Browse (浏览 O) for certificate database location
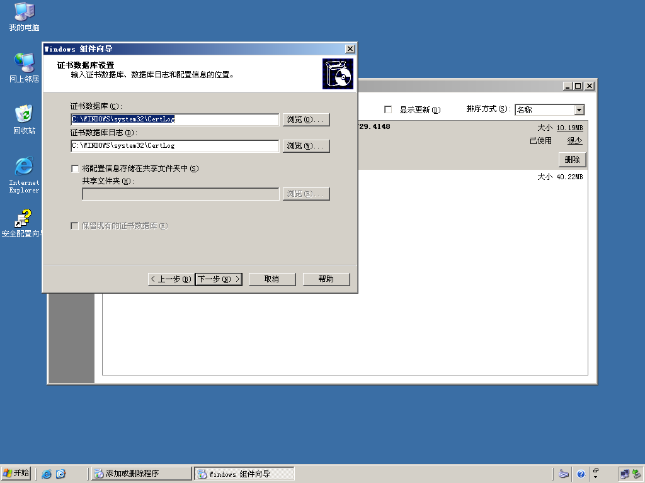Image resolution: width=645 pixels, height=483 pixels. click(306, 119)
